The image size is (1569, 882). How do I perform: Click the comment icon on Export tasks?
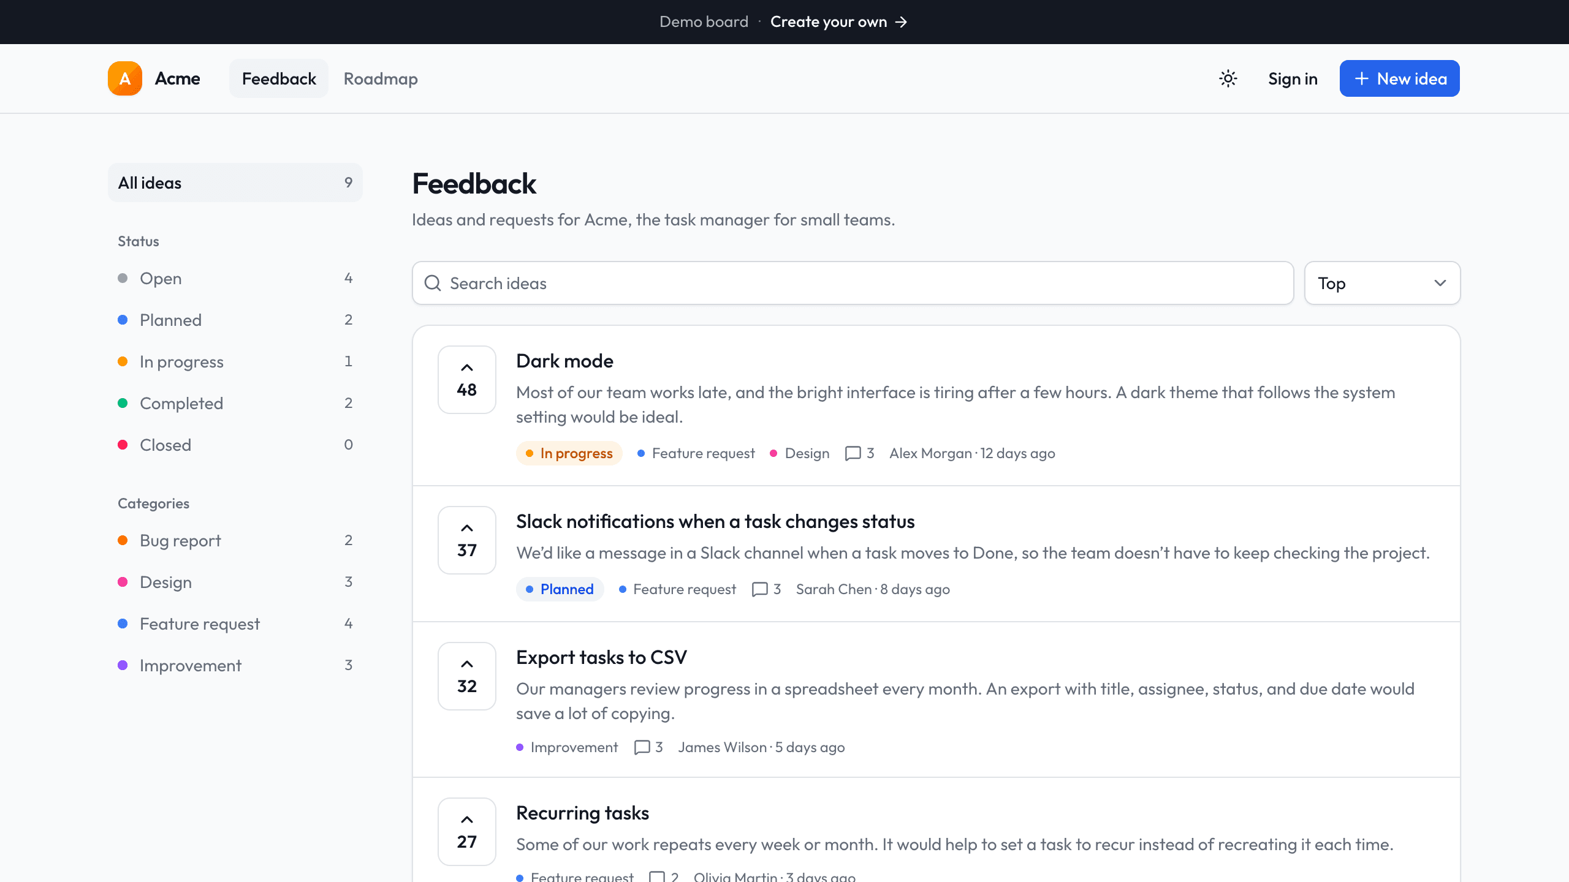click(x=642, y=747)
